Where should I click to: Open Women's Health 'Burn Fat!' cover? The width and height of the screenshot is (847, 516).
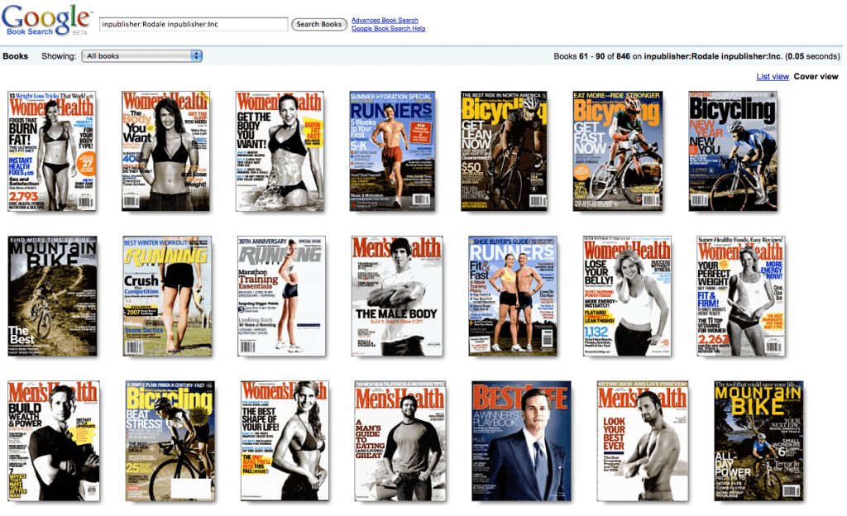click(52, 151)
